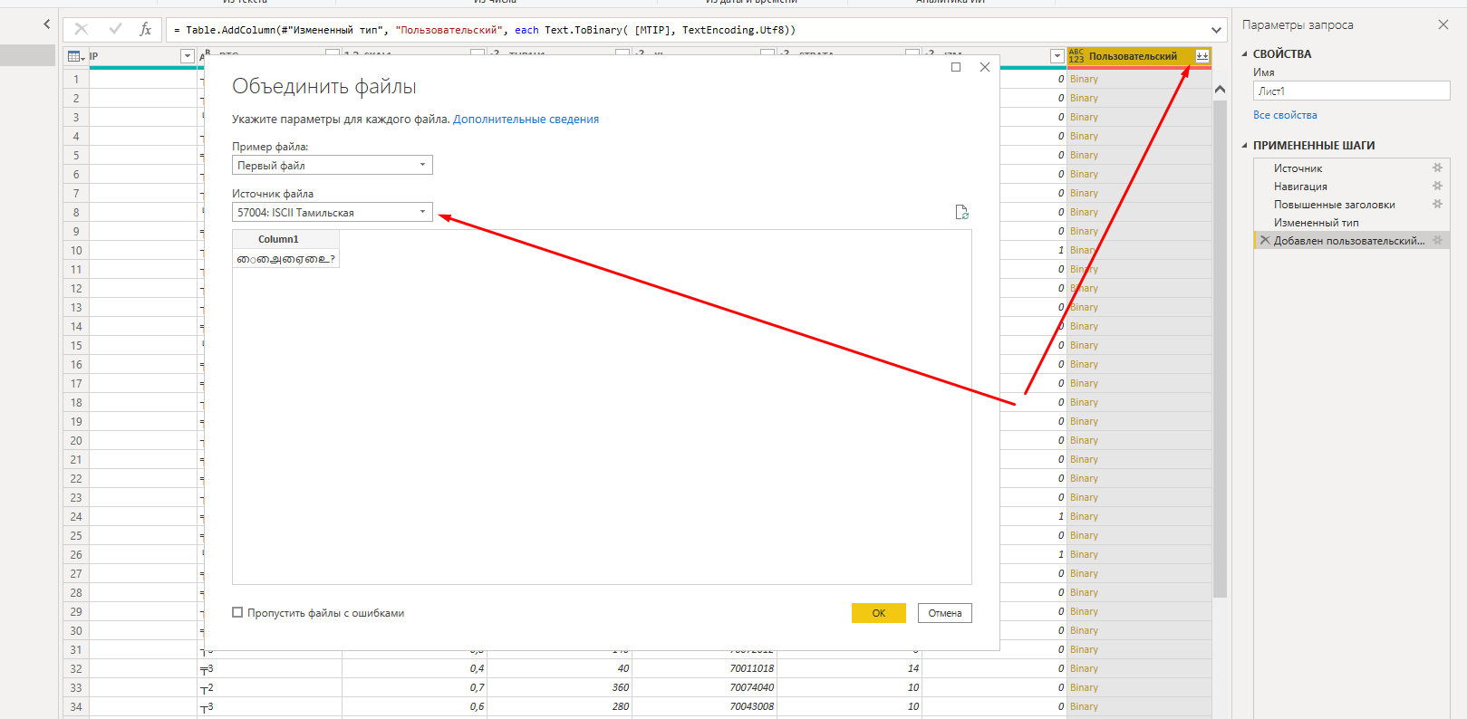The image size is (1467, 719).
Task: Click the Binary cell in row 5
Action: pos(1139,155)
